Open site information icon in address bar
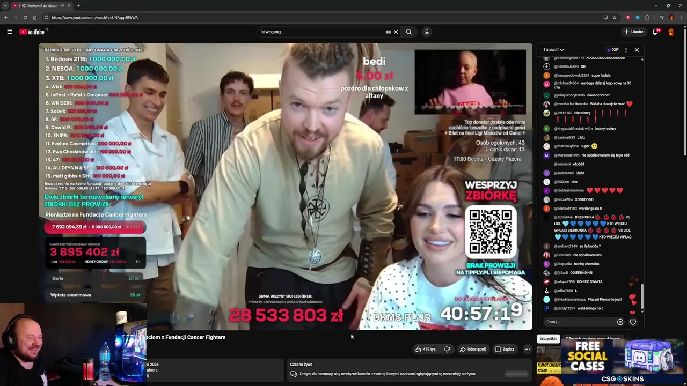687x386 pixels. coord(46,17)
